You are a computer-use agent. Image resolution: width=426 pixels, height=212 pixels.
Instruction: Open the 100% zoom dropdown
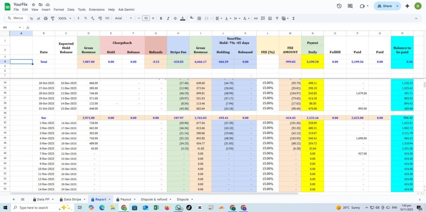(64, 18)
